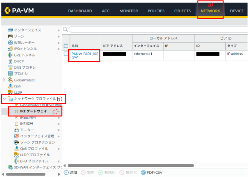
Task: Select the DHCP tree item
Action: tap(19, 61)
